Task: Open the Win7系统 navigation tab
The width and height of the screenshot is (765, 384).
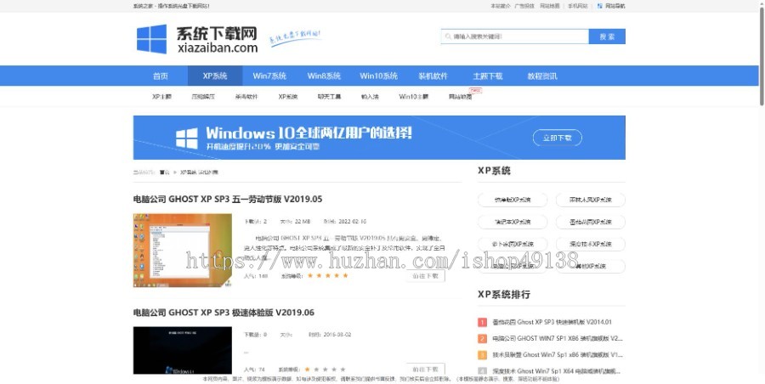Action: coord(269,76)
